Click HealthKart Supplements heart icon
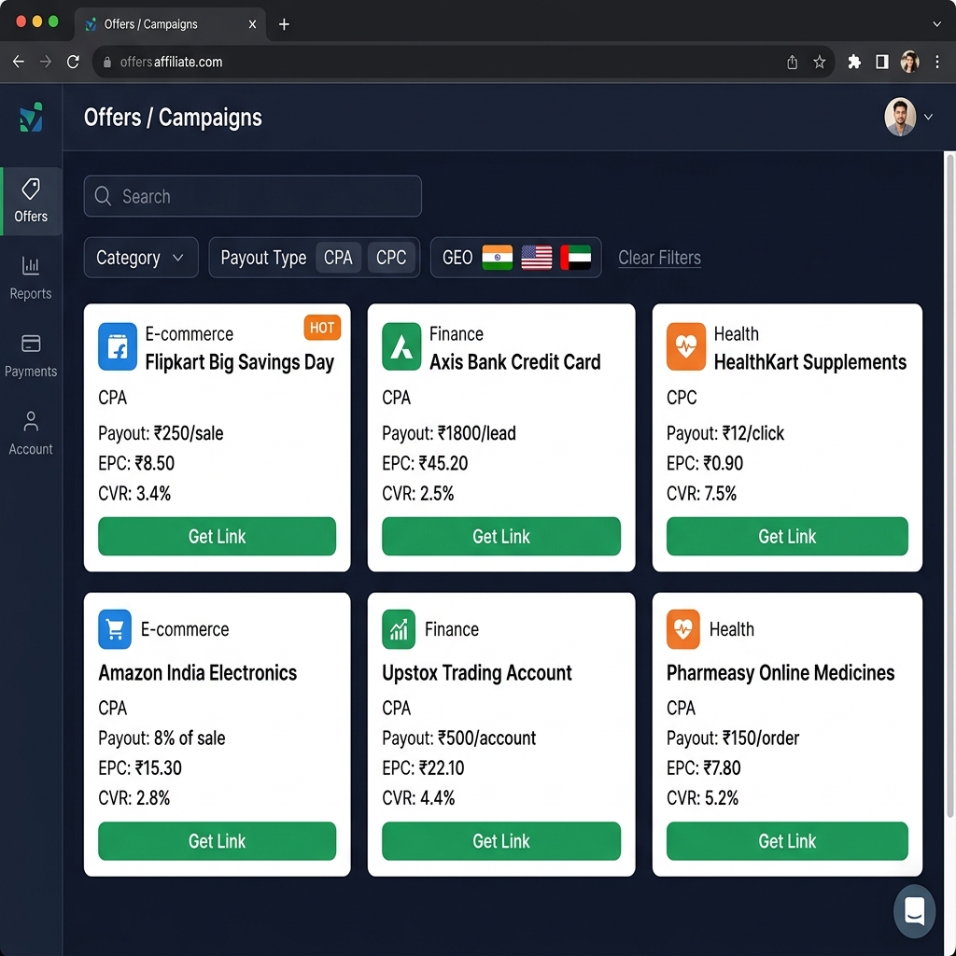This screenshot has height=956, width=956. point(686,346)
